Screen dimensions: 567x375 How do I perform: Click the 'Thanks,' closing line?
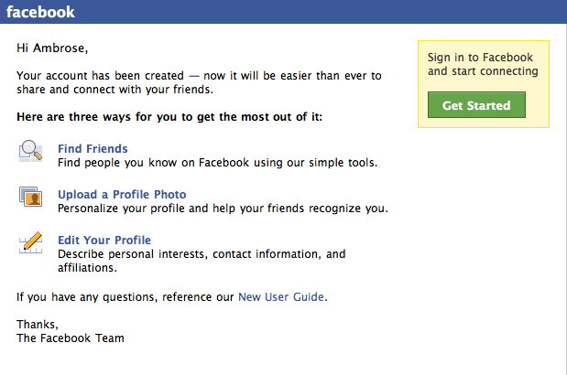click(x=38, y=325)
